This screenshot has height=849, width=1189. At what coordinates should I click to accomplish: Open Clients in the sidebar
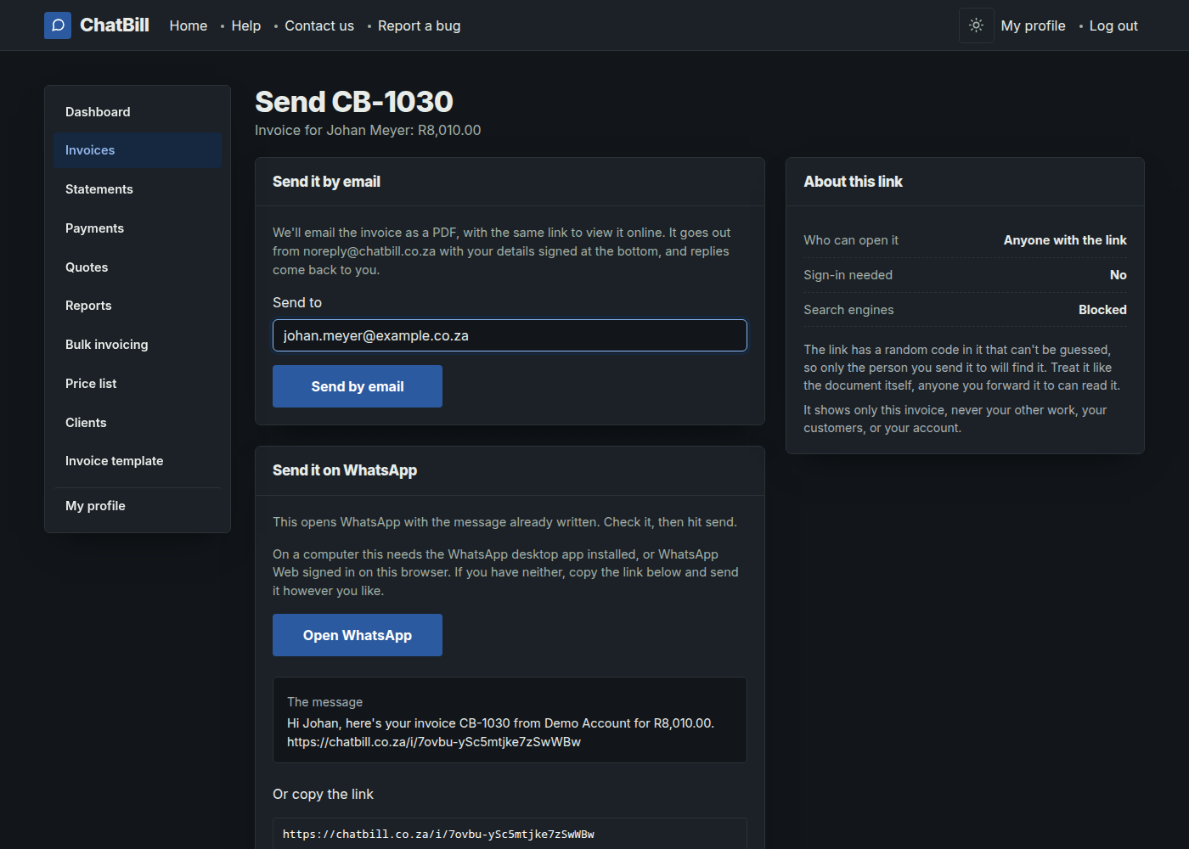pyautogui.click(x=138, y=423)
